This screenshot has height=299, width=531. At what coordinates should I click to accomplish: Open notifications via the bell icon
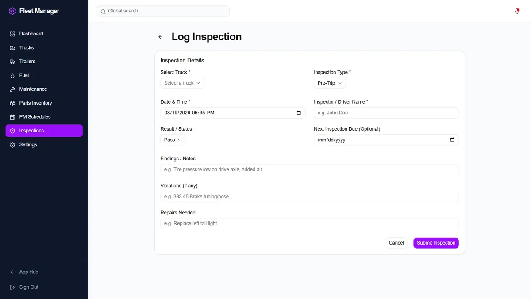(517, 11)
